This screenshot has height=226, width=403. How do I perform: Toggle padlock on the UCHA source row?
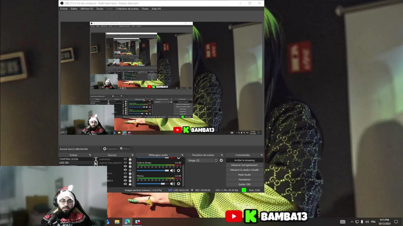pyautogui.click(x=130, y=173)
